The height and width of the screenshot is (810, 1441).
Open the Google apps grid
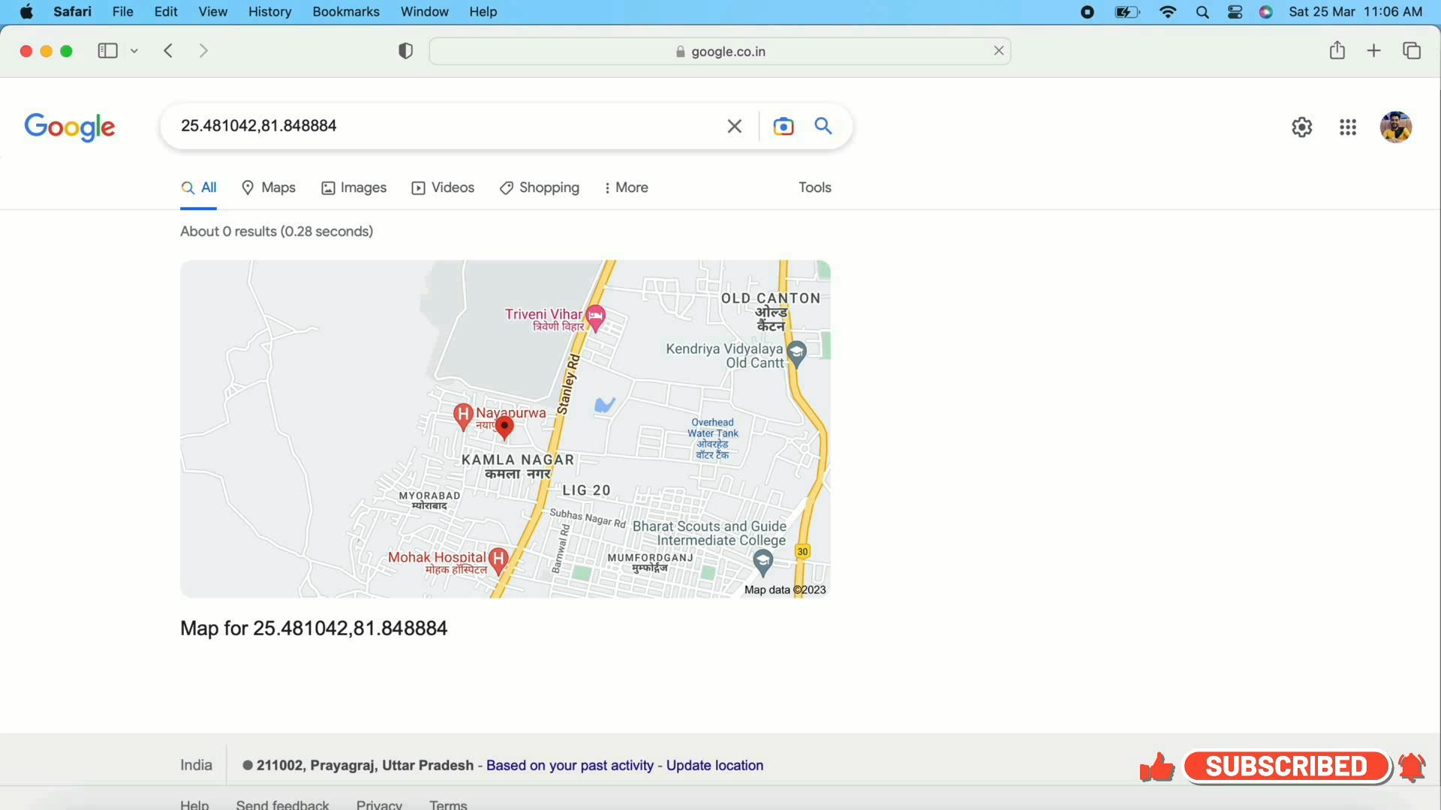point(1348,127)
